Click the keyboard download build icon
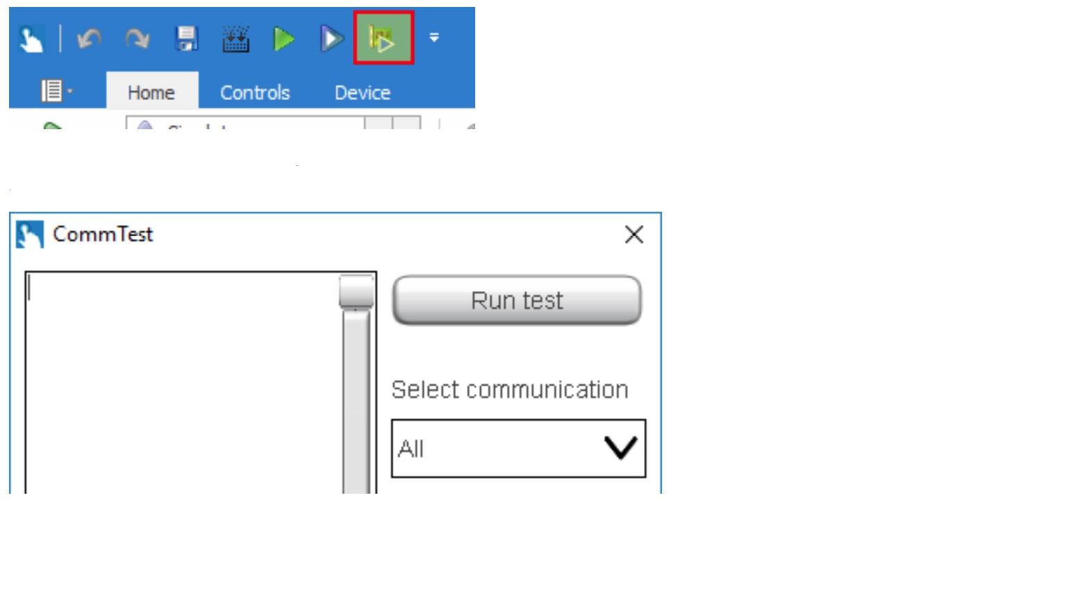 [235, 39]
